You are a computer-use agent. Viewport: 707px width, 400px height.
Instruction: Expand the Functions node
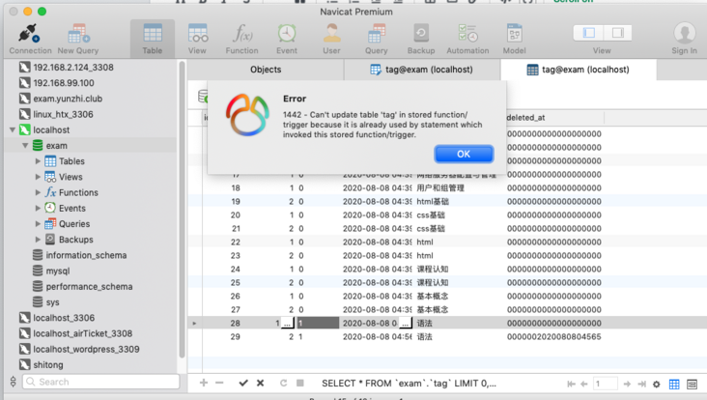coord(38,192)
